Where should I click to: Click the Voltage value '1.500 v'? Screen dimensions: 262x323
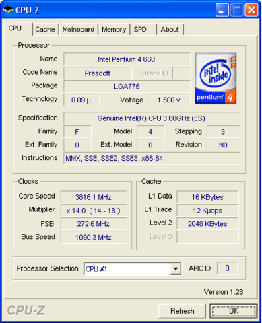point(169,100)
